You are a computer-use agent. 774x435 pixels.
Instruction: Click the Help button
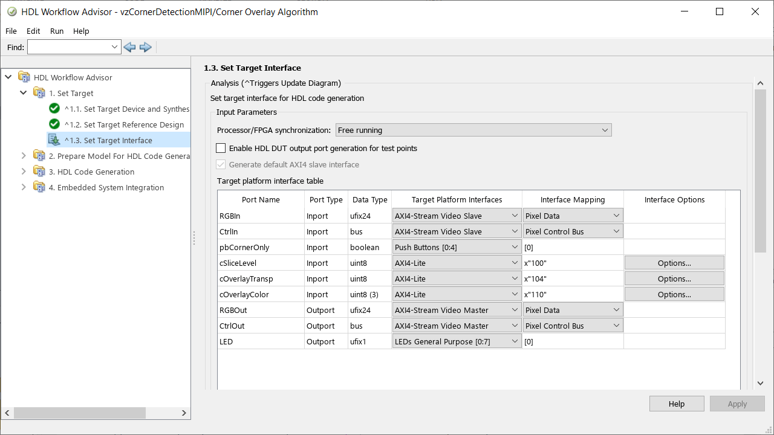[677, 404]
